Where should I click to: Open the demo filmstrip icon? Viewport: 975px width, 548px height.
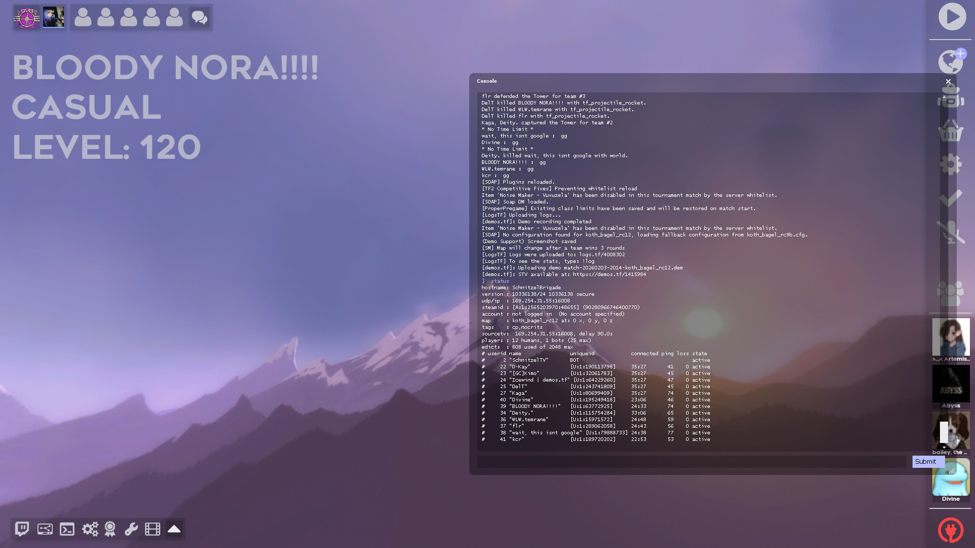tap(152, 529)
